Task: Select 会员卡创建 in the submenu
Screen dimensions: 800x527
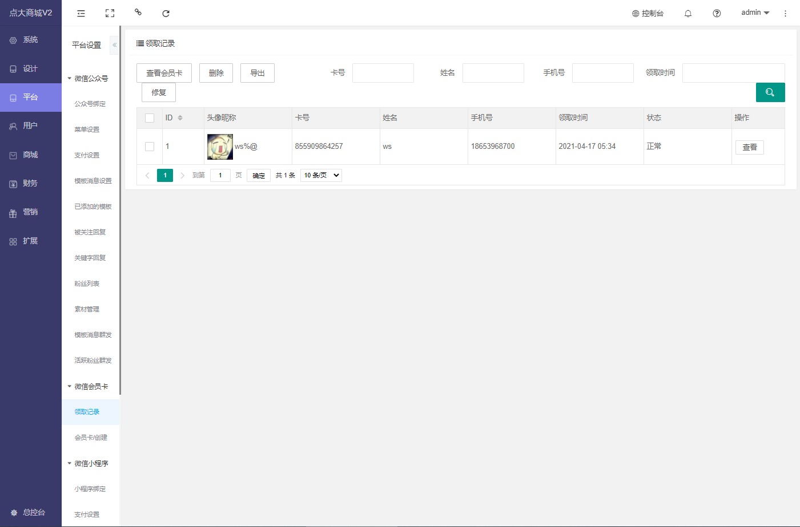Action: (91, 437)
